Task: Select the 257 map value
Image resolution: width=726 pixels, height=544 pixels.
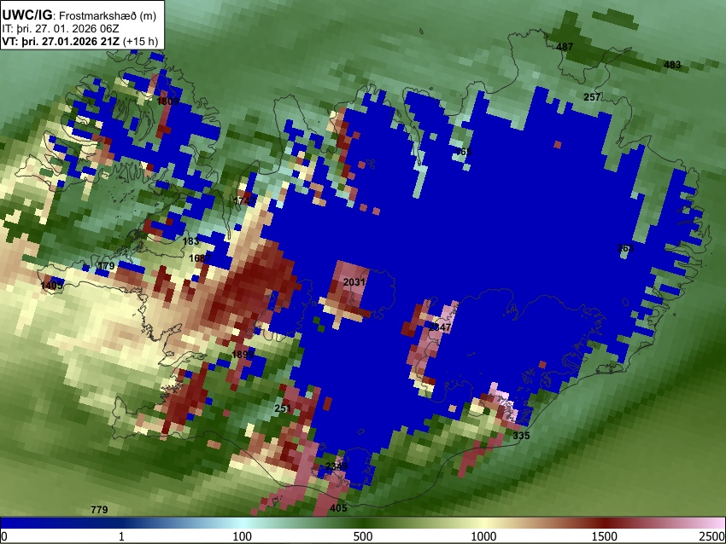Action: (592, 97)
